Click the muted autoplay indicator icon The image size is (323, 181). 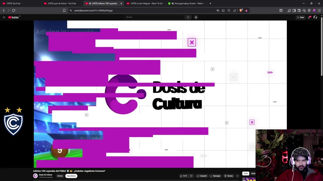click(218, 10)
